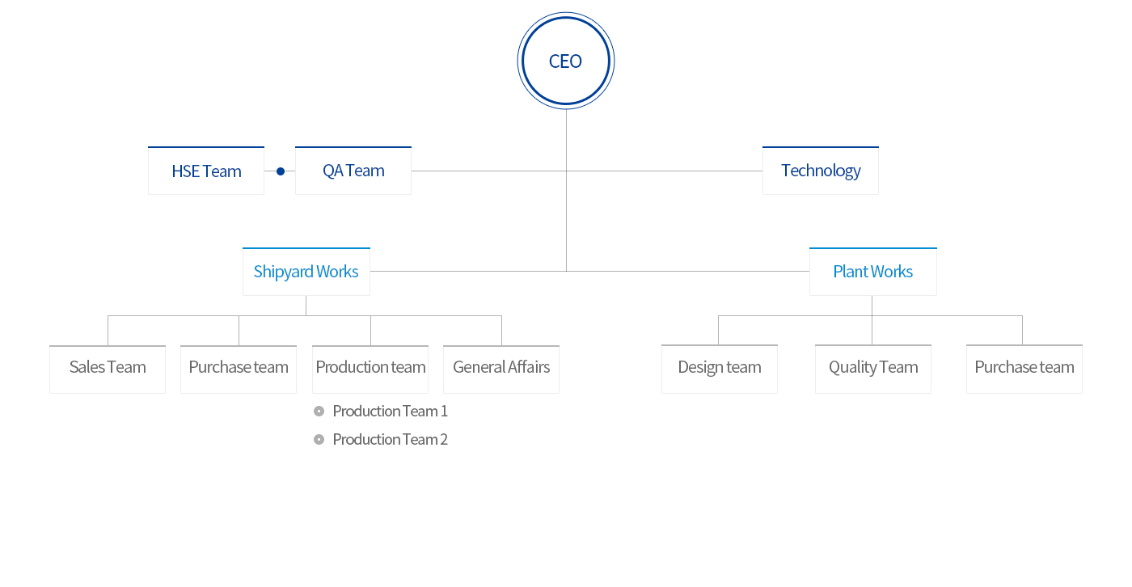Select the Production Team 2 label

390,439
